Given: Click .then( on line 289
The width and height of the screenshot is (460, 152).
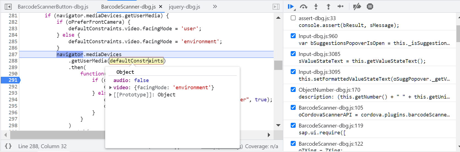Looking at the screenshot, I should (77, 67).
